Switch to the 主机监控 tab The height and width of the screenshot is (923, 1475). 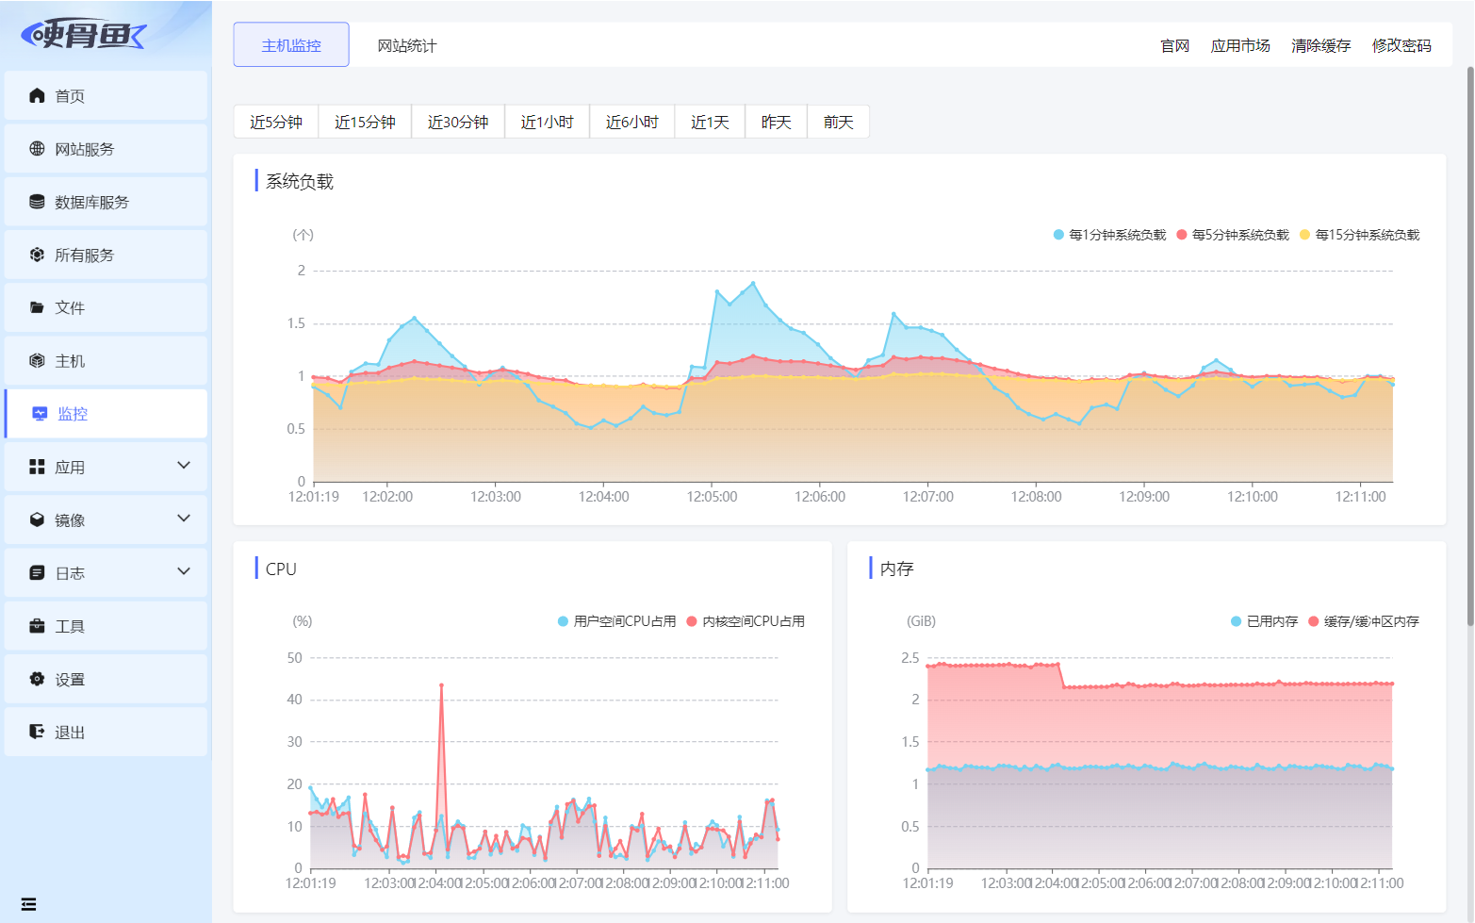291,45
